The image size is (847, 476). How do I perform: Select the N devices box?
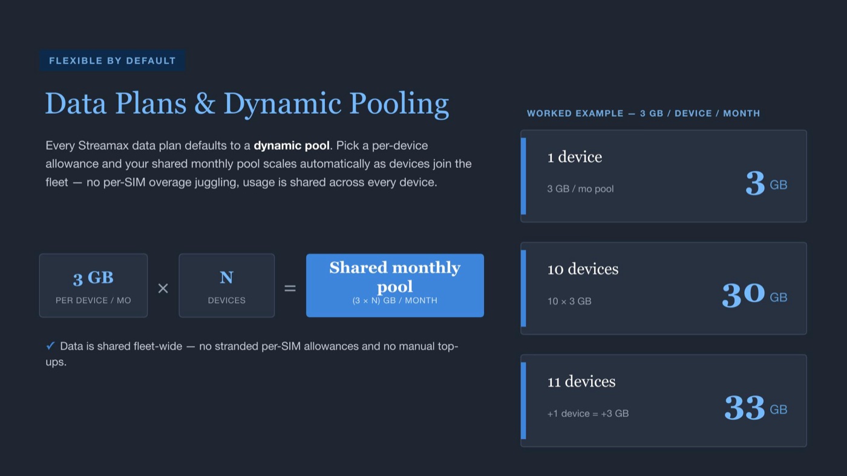click(226, 285)
